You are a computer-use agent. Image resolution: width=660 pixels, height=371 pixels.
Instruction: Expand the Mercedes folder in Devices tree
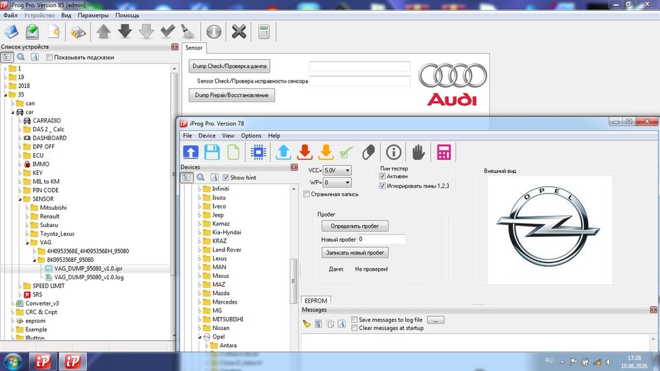coord(200,302)
